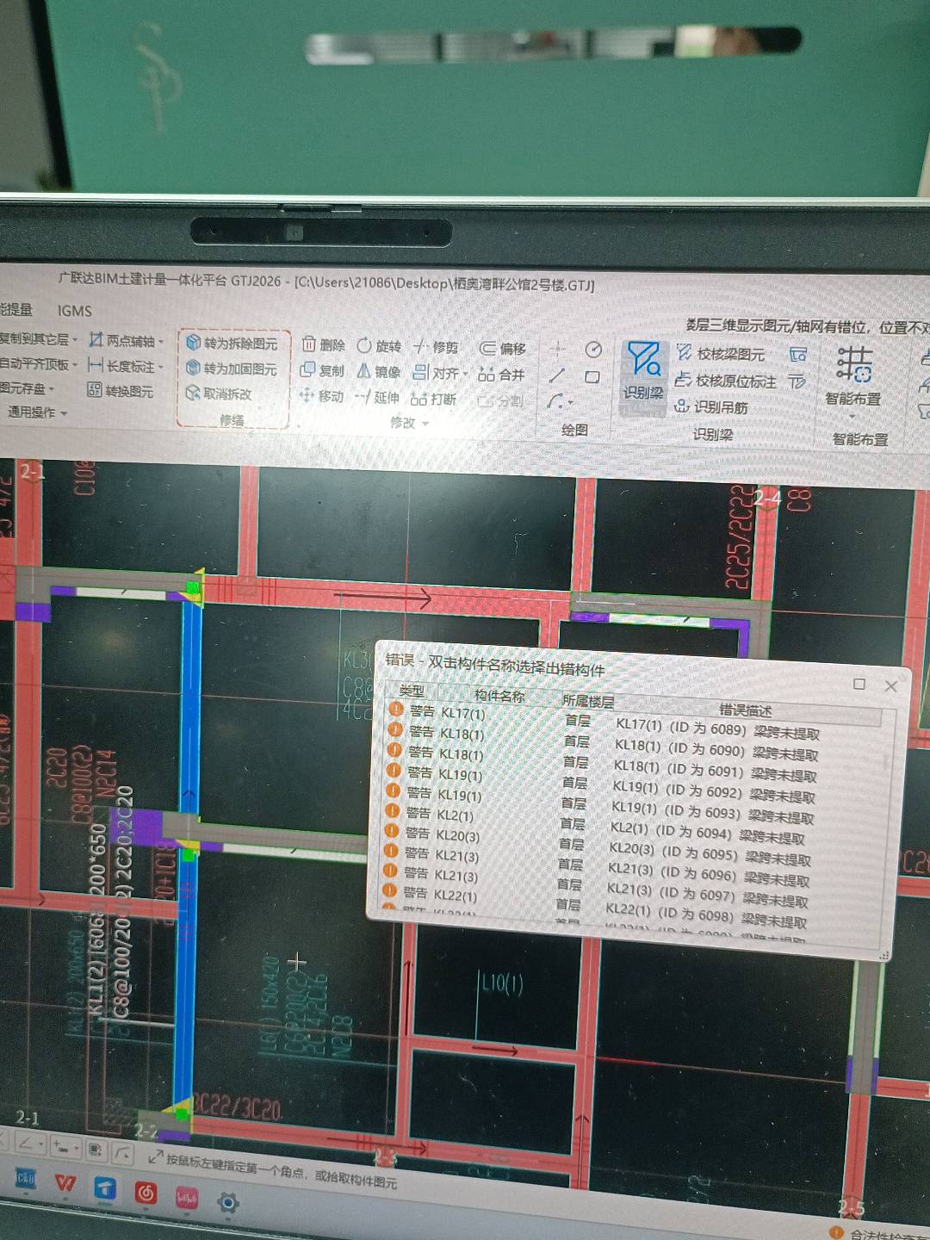
Task: Open the arc drawing tool dropdown
Action: point(571,403)
